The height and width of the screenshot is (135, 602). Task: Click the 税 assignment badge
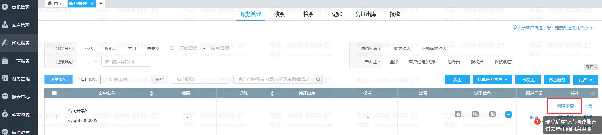click(493, 114)
